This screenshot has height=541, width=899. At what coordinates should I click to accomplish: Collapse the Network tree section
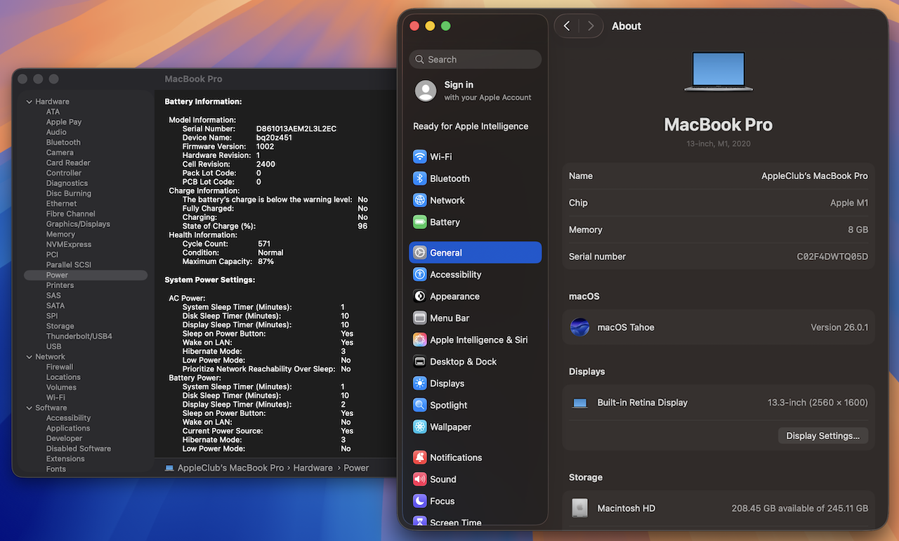pyautogui.click(x=29, y=357)
